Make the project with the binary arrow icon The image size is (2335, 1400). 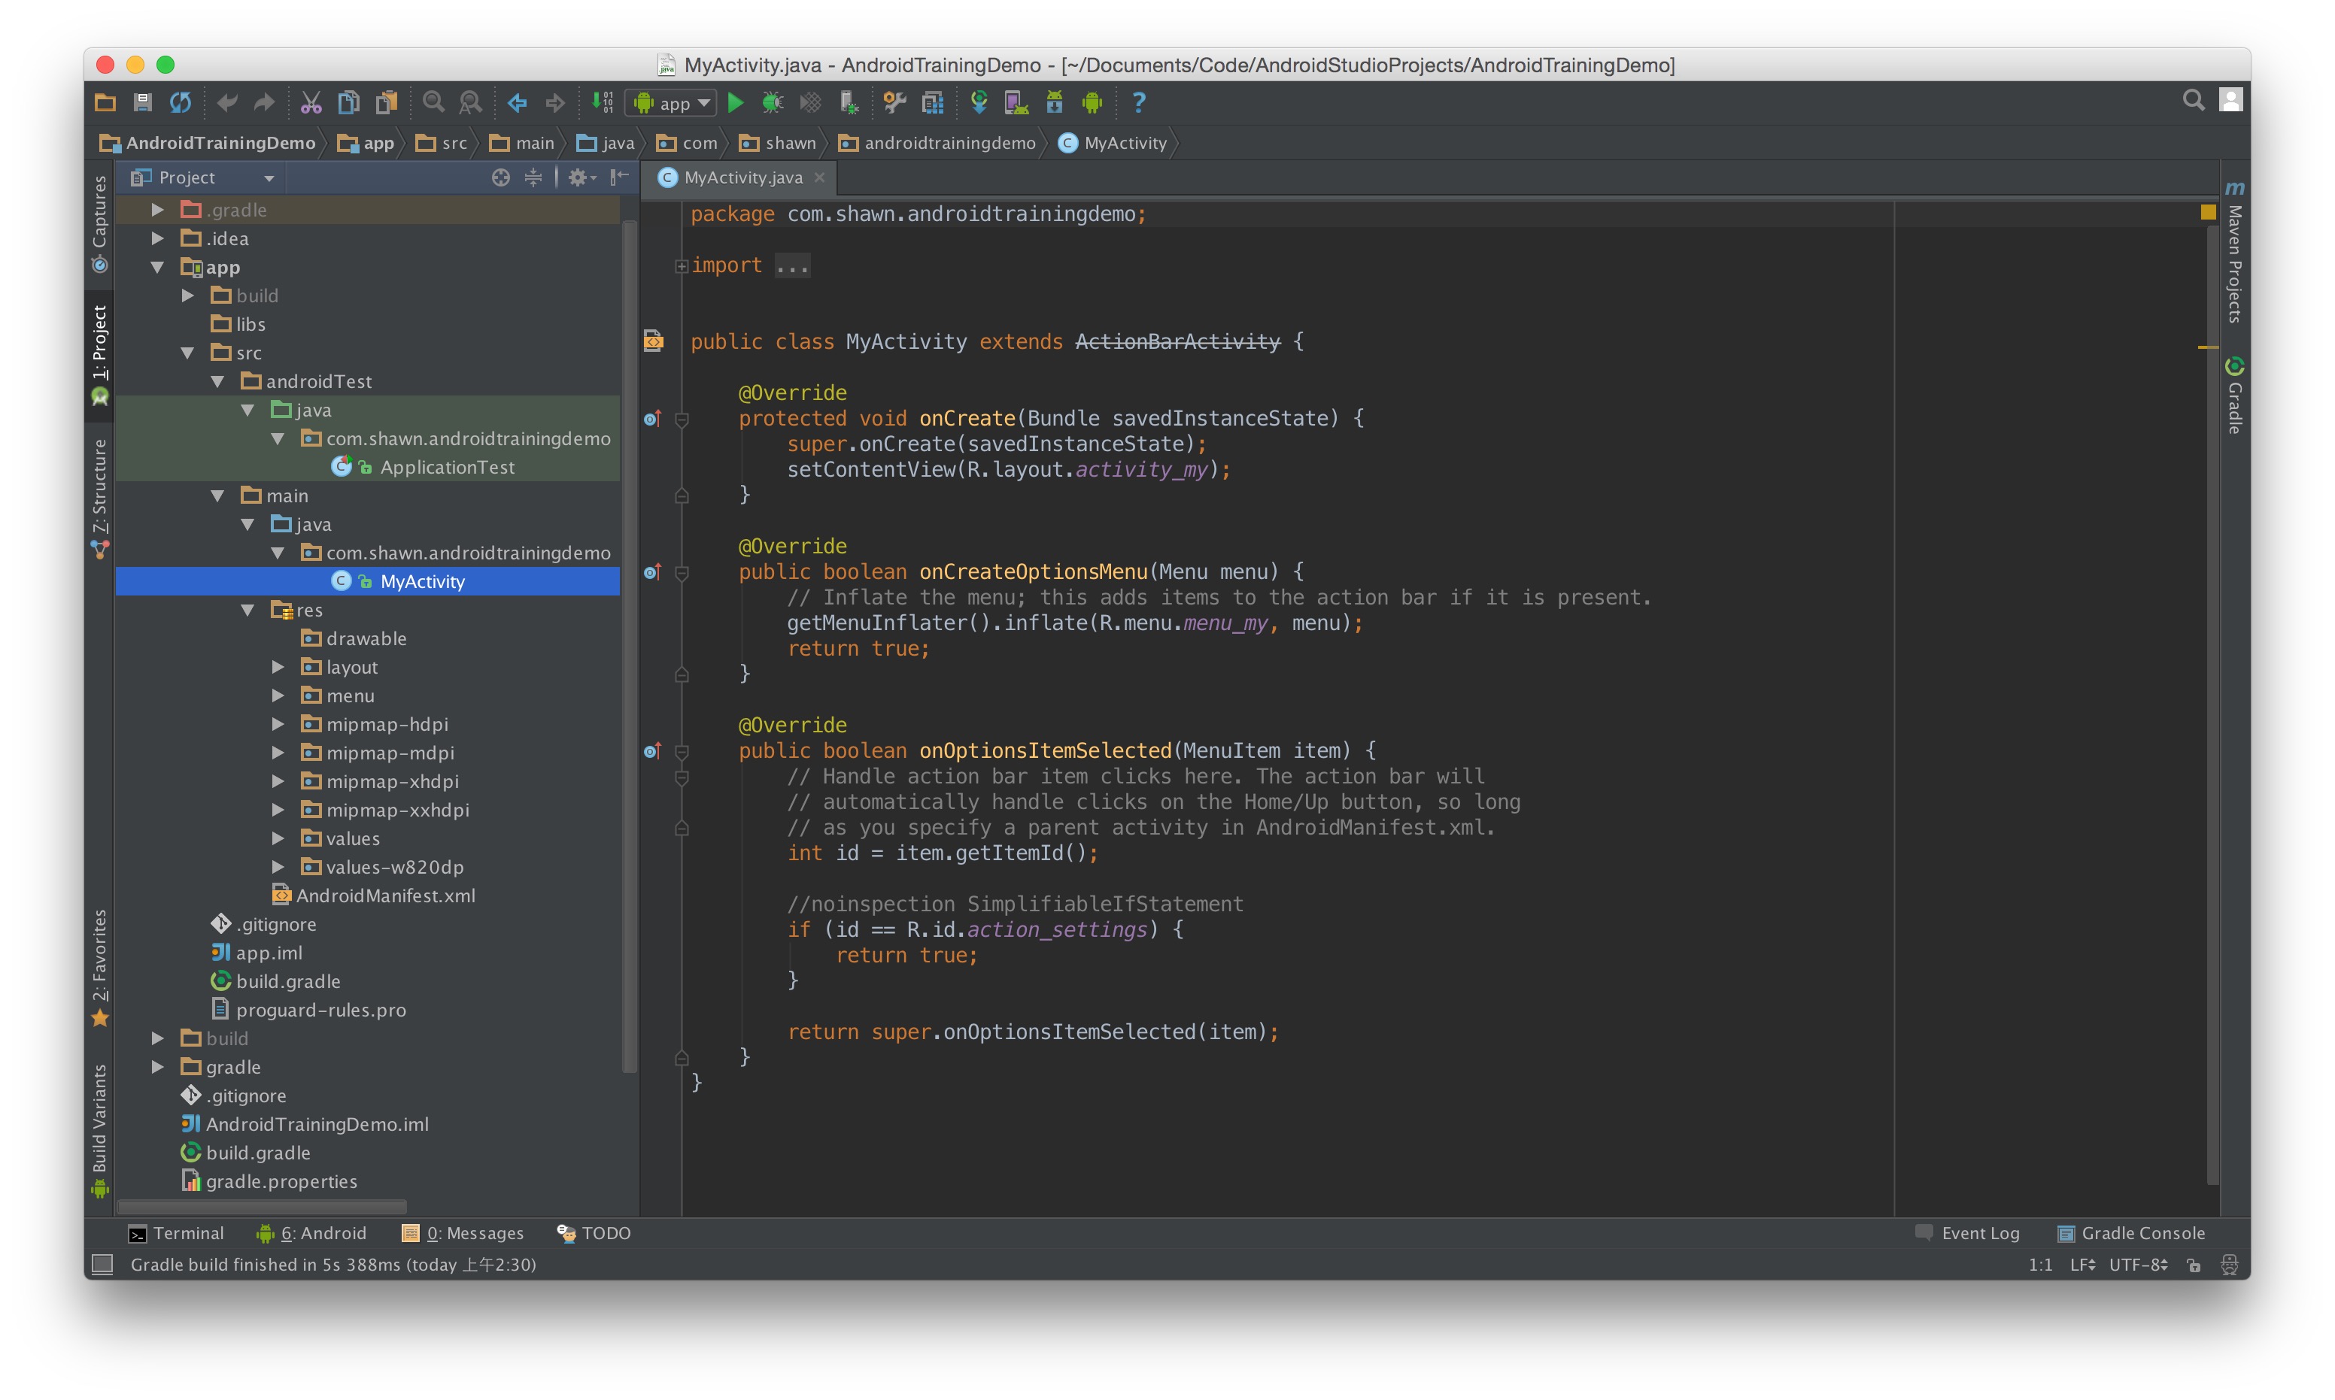(602, 103)
